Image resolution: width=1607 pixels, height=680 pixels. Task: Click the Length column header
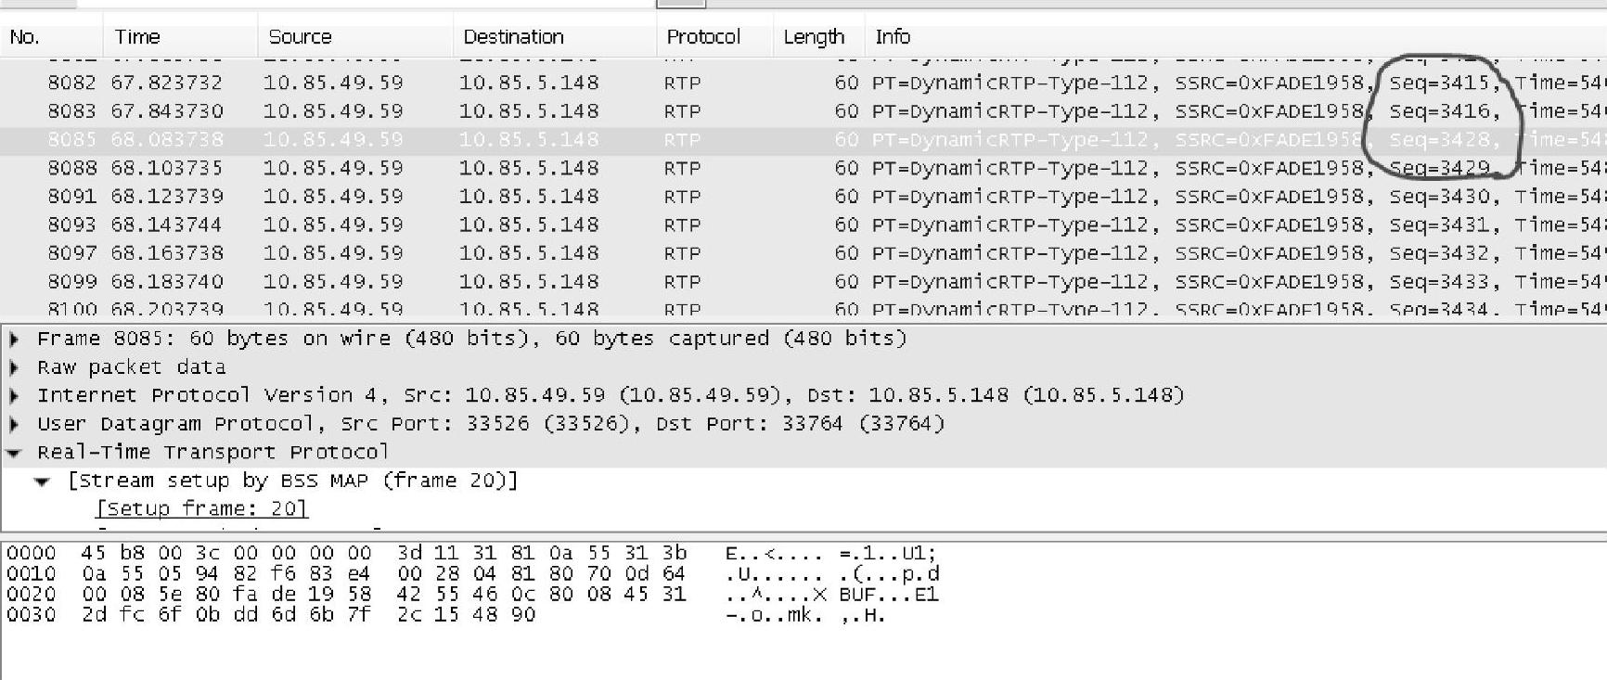[x=813, y=37]
